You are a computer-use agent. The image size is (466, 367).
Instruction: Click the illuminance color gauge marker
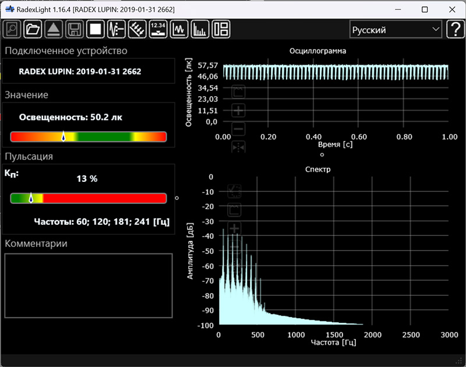click(63, 137)
